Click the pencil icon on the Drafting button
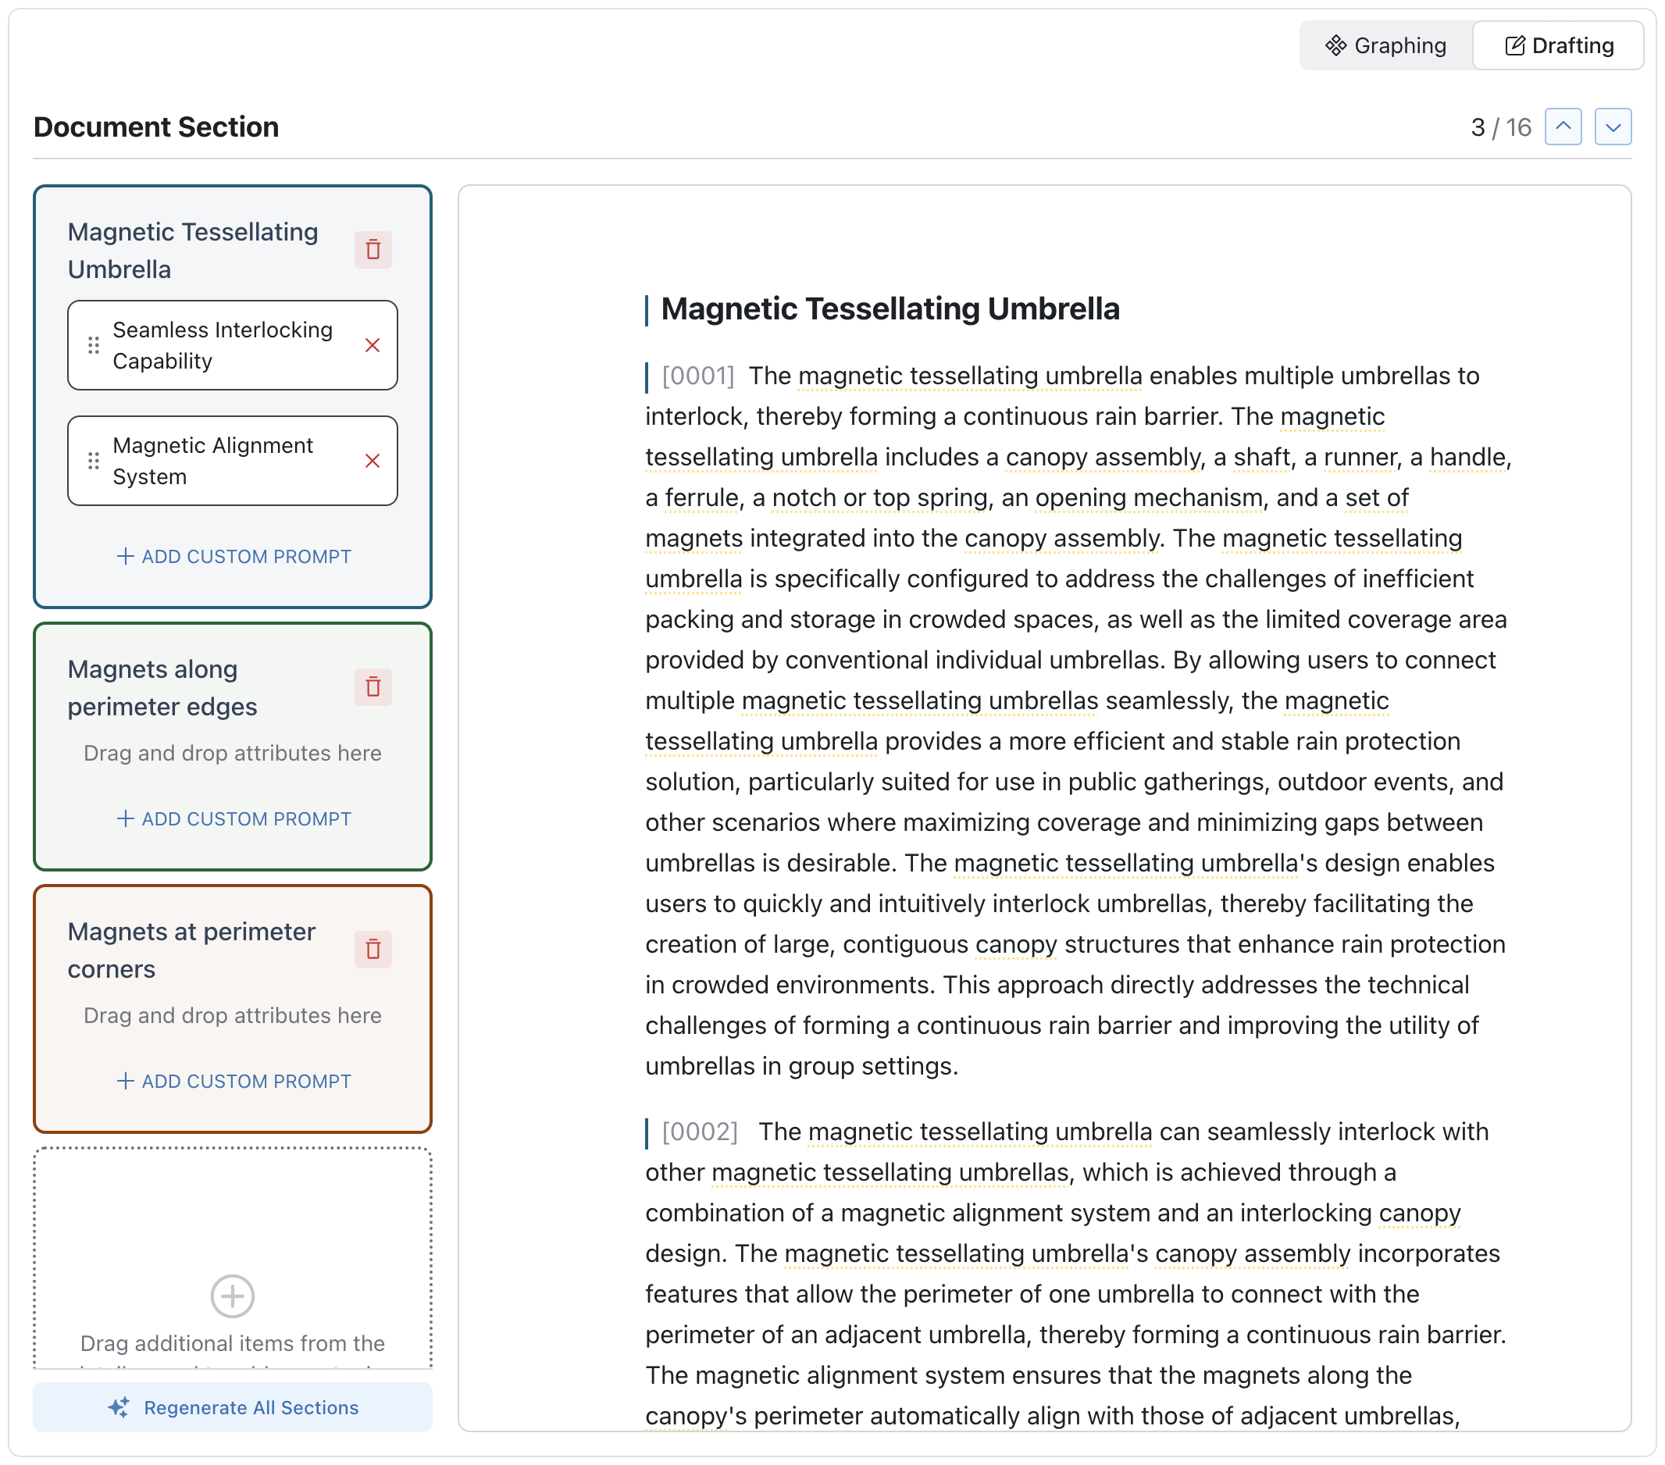 click(1514, 45)
